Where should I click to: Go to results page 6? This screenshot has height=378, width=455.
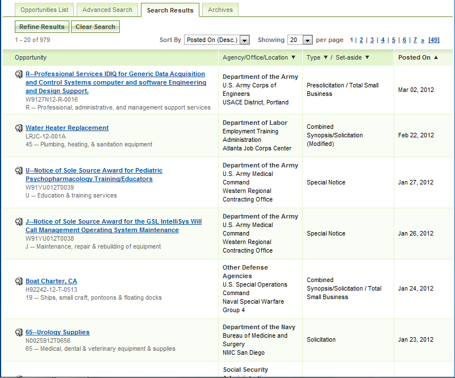click(404, 40)
